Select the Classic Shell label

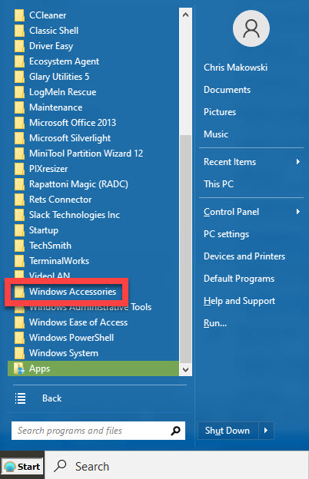tap(54, 31)
